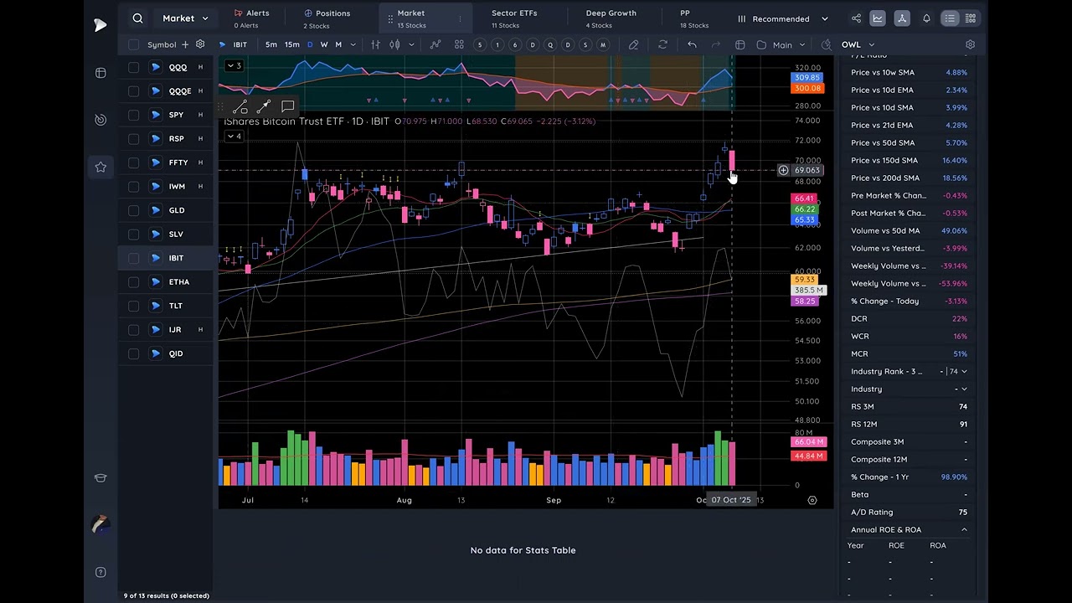Select the arrow line drawing tool
Screen dimensions: 1072x603
pos(264,106)
